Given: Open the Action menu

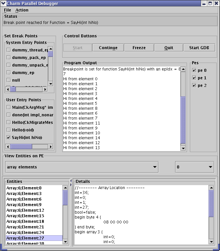Looking at the screenshot, I should click(22, 10).
